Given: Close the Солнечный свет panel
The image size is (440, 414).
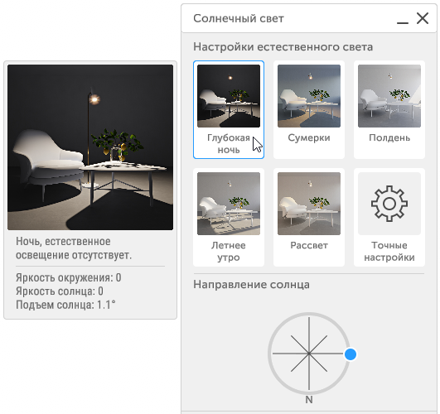Looking at the screenshot, I should [423, 18].
